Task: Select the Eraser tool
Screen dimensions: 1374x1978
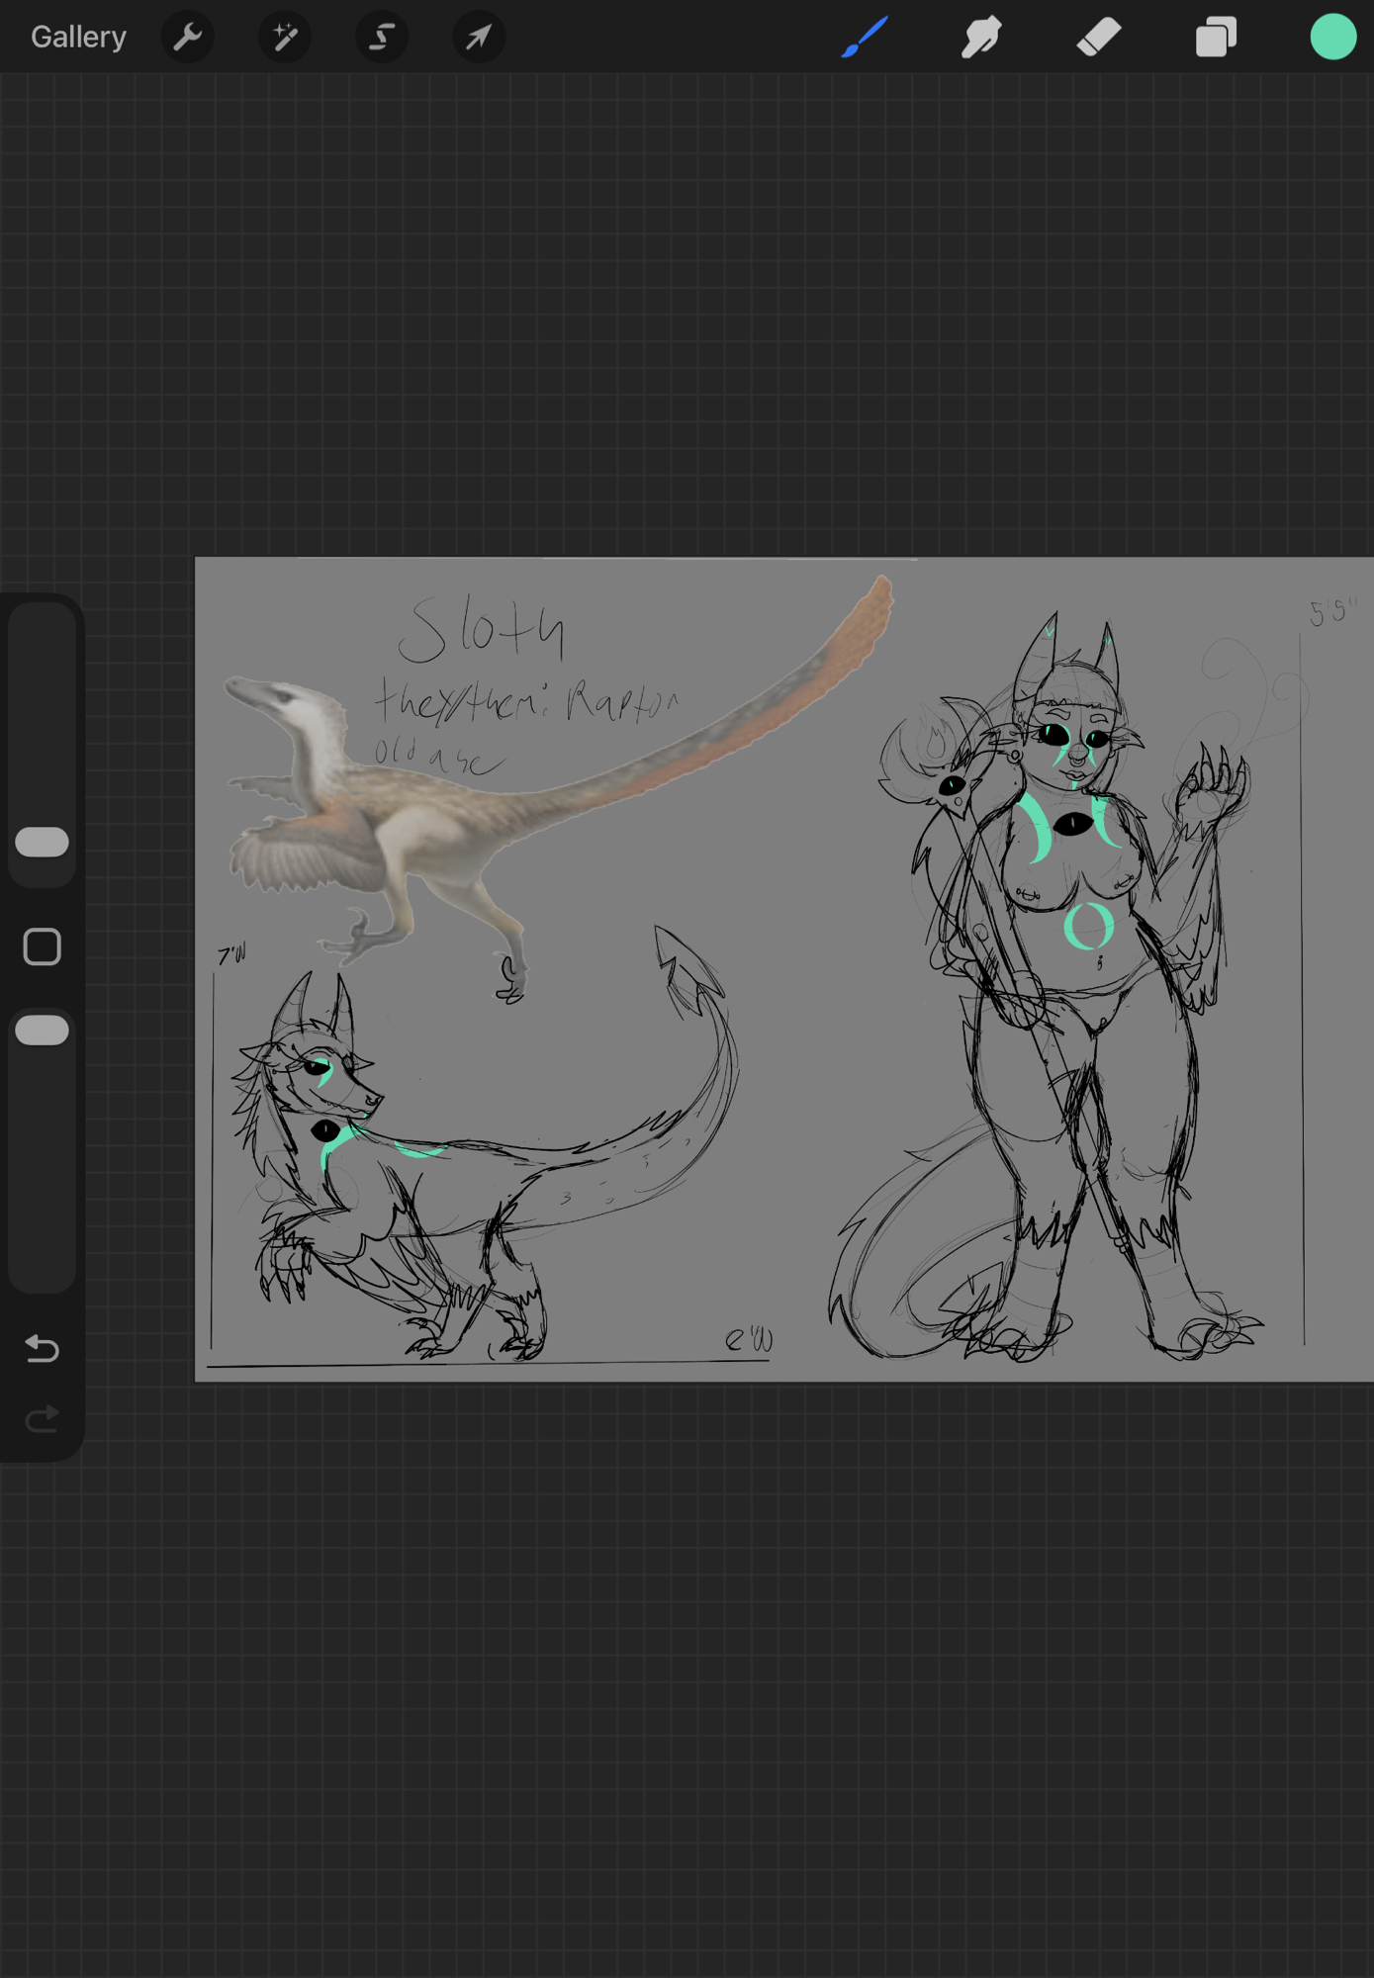Action: (x=1098, y=38)
